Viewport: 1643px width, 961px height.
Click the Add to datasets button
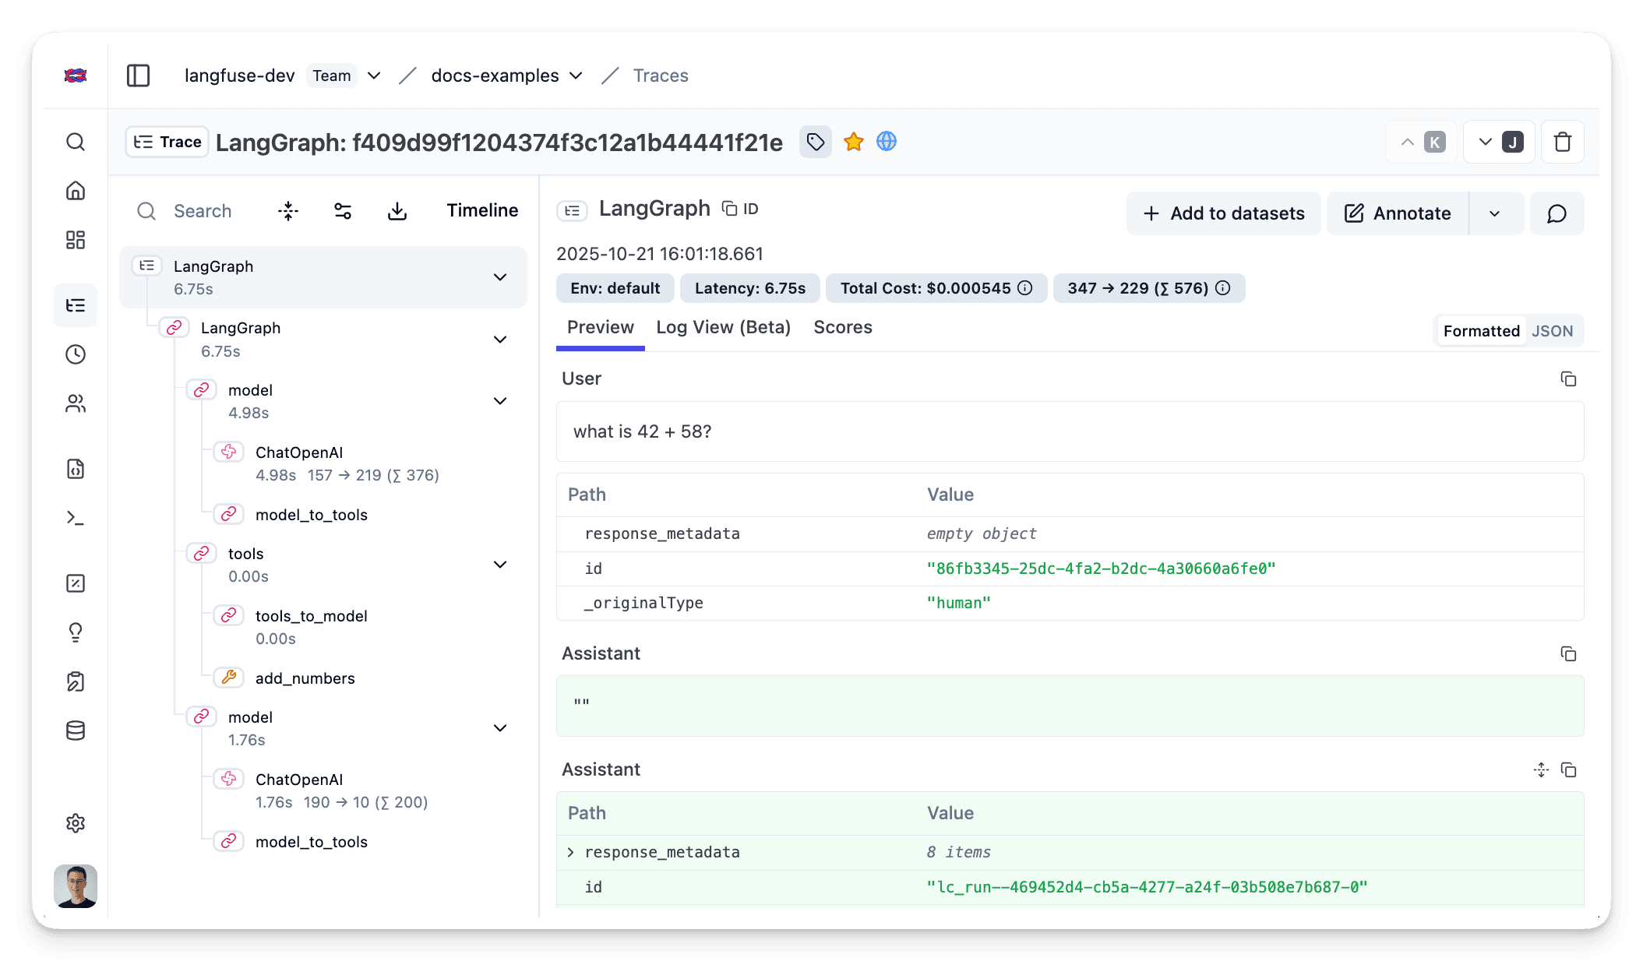[x=1223, y=213]
